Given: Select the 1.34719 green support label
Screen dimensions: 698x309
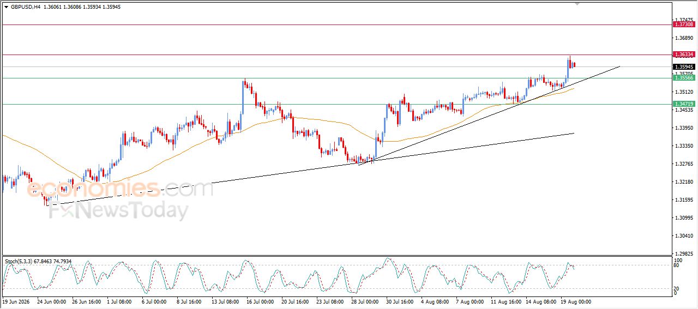Looking at the screenshot, I should [684, 104].
